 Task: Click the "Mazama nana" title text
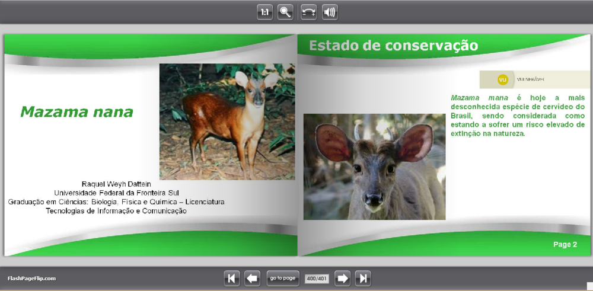(x=76, y=112)
